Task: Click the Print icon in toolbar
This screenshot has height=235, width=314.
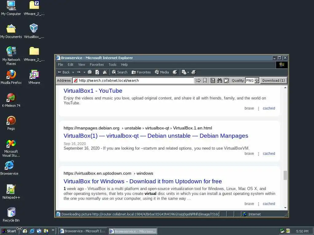Action: tap(194, 72)
